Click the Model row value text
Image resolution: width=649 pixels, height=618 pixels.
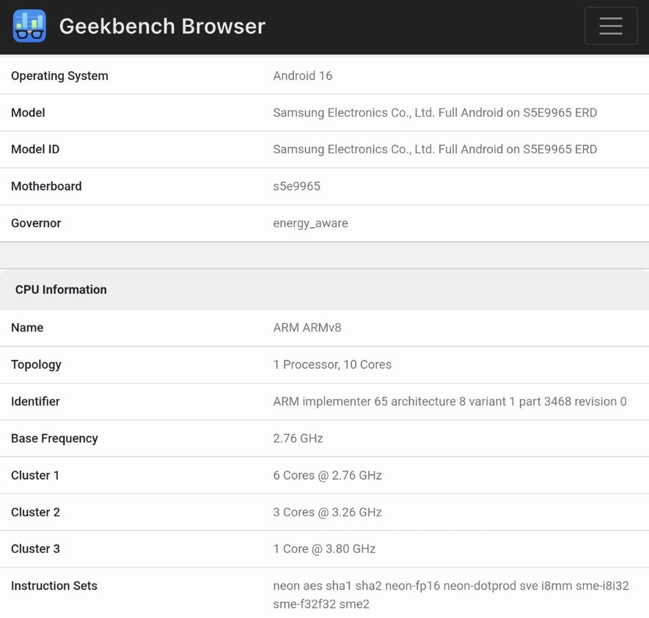pyautogui.click(x=435, y=113)
